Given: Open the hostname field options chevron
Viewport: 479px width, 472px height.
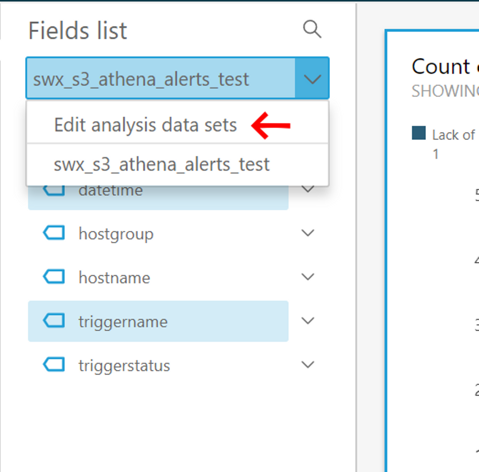Looking at the screenshot, I should 308,277.
